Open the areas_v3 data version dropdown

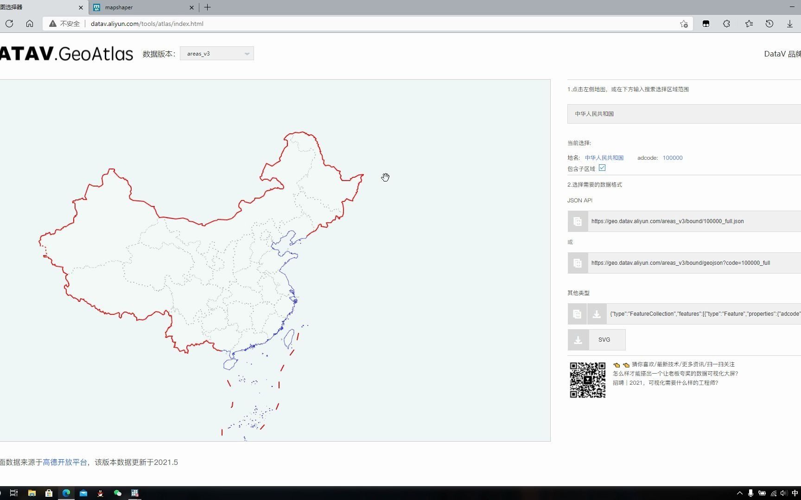pyautogui.click(x=216, y=53)
